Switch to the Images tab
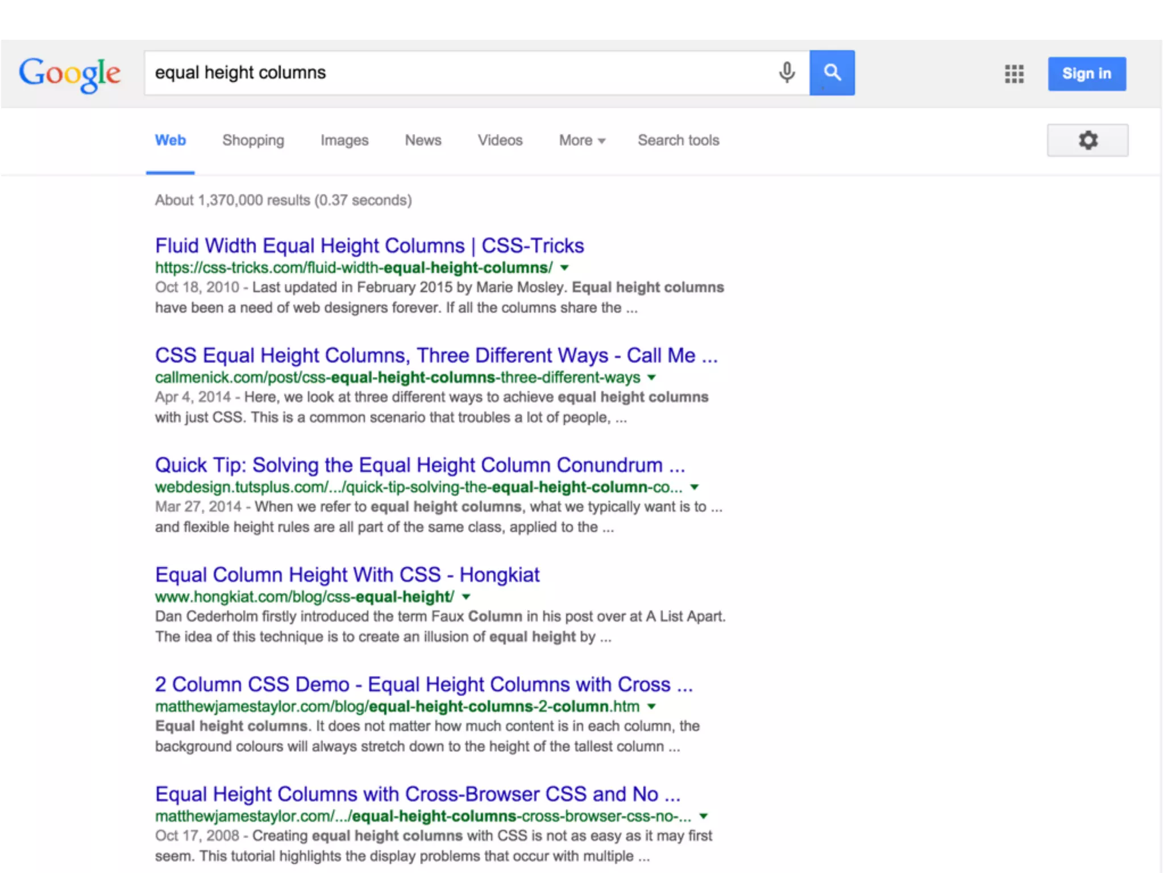Image resolution: width=1164 pixels, height=873 pixels. pyautogui.click(x=344, y=140)
